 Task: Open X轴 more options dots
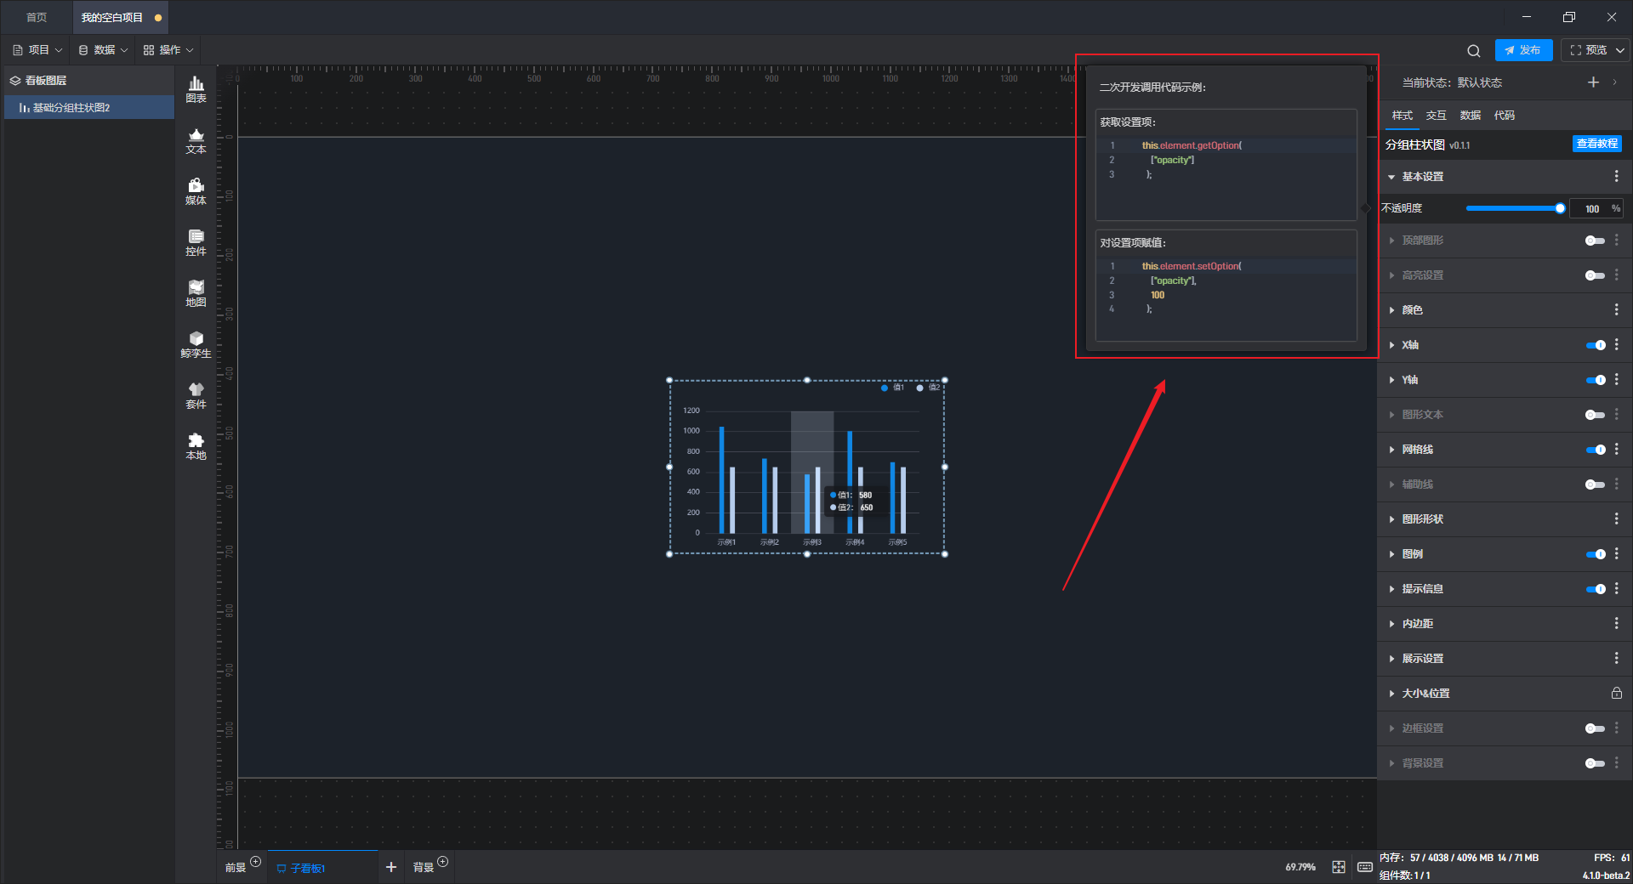1616,344
